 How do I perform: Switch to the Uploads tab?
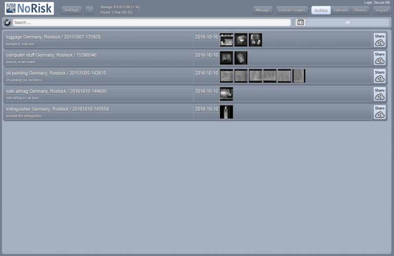[x=341, y=10]
